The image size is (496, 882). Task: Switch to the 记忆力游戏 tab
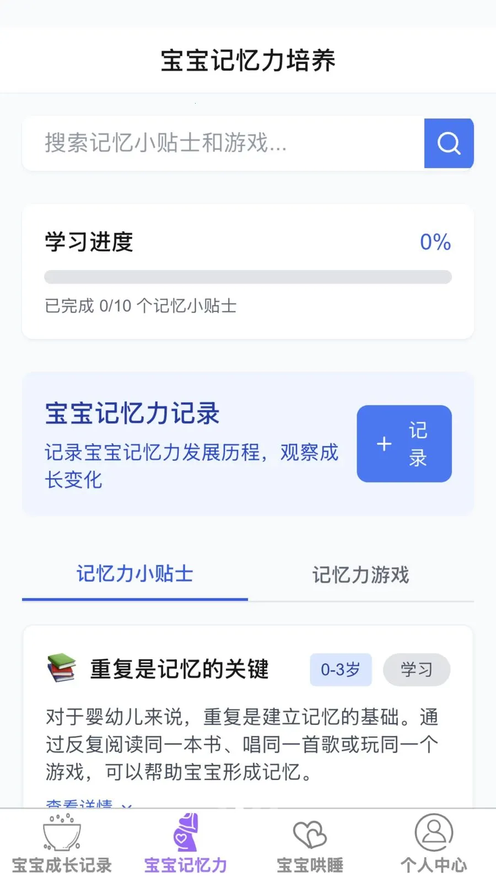click(361, 574)
